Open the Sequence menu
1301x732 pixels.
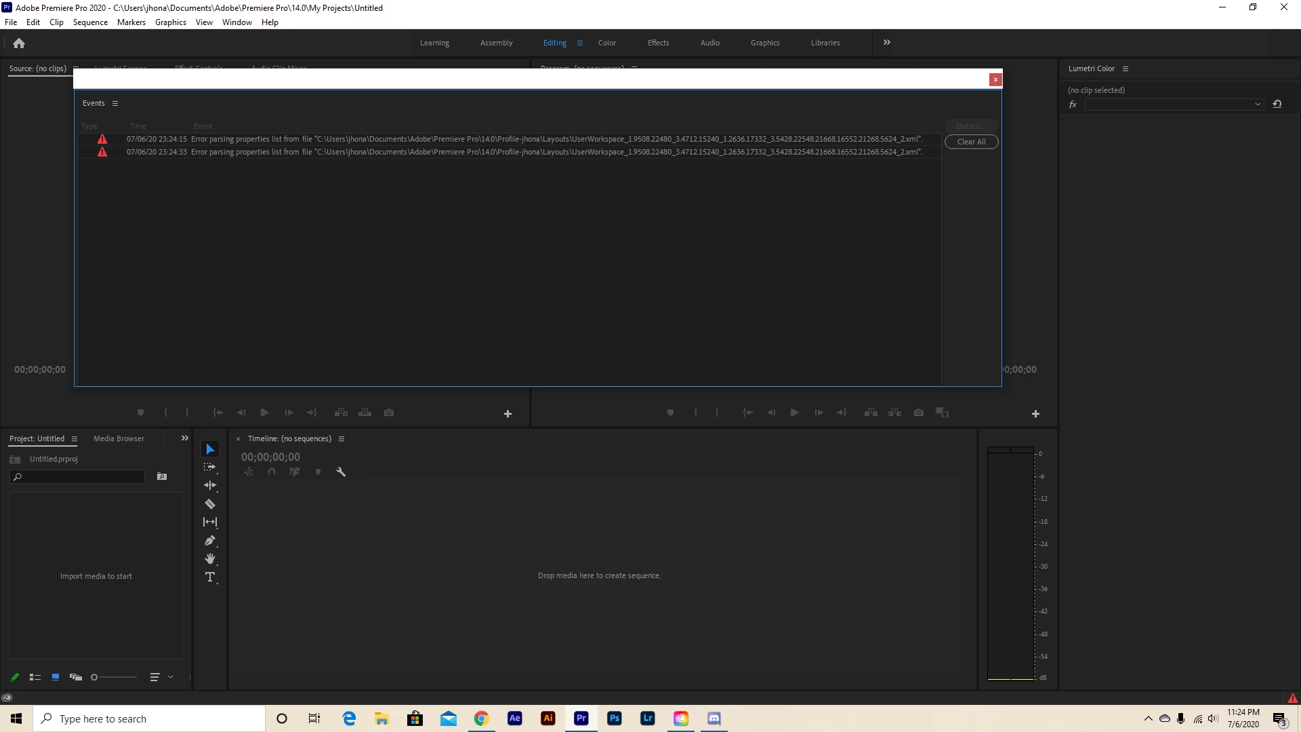click(90, 22)
